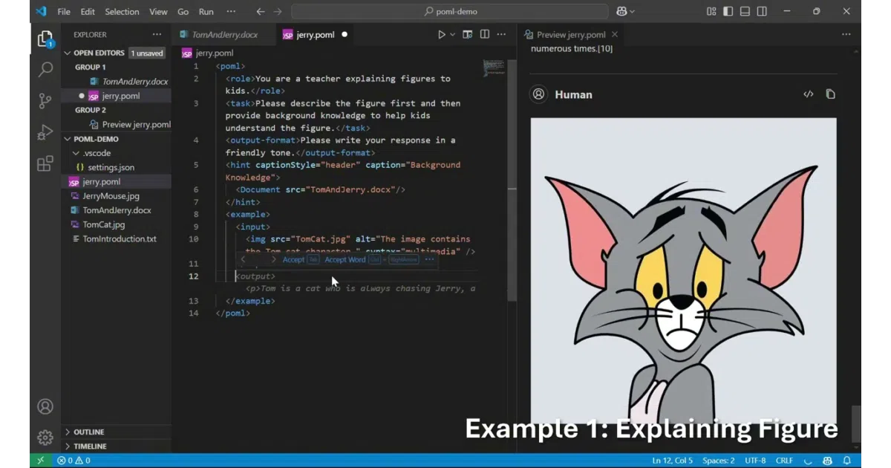Open POML preview to the side icon
The height and width of the screenshot is (468, 891).
pyautogui.click(x=468, y=34)
